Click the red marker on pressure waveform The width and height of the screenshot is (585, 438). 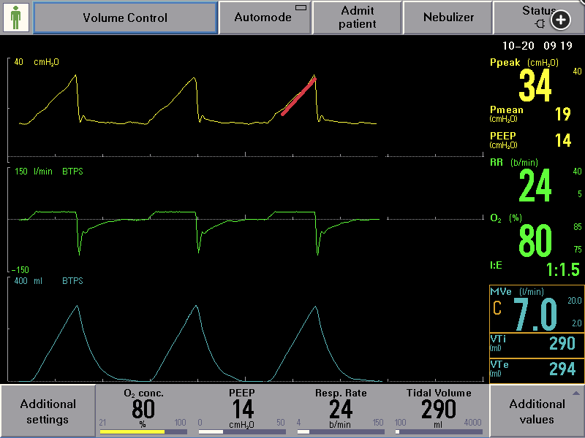coord(299,96)
